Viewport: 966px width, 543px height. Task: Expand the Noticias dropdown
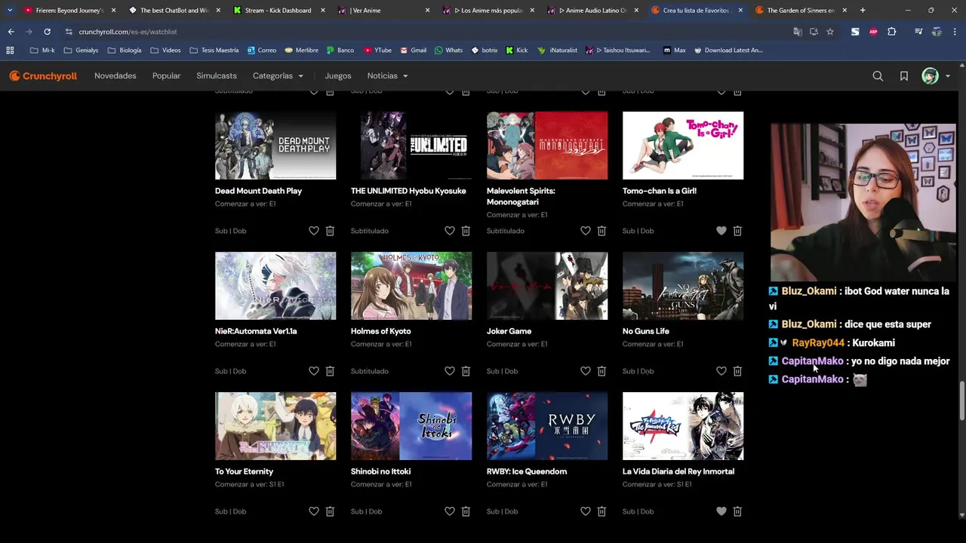pyautogui.click(x=387, y=76)
